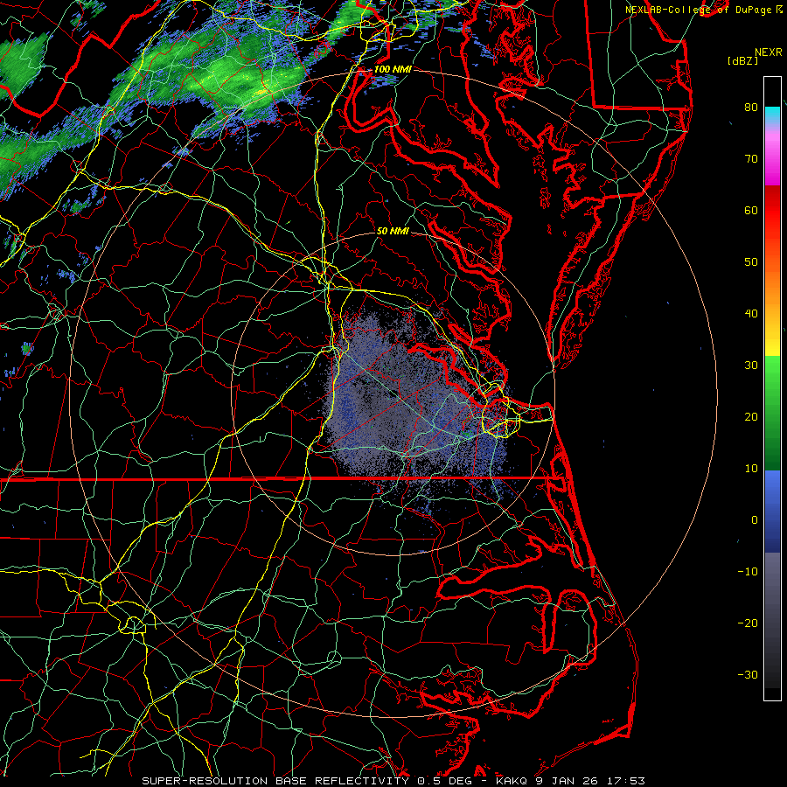Click the [dBZ] unit label

point(742,61)
